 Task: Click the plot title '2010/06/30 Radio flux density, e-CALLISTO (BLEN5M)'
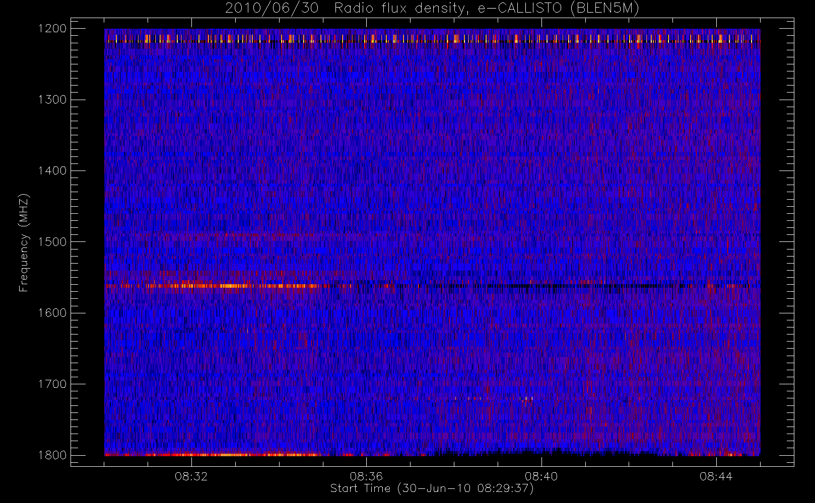(x=432, y=9)
